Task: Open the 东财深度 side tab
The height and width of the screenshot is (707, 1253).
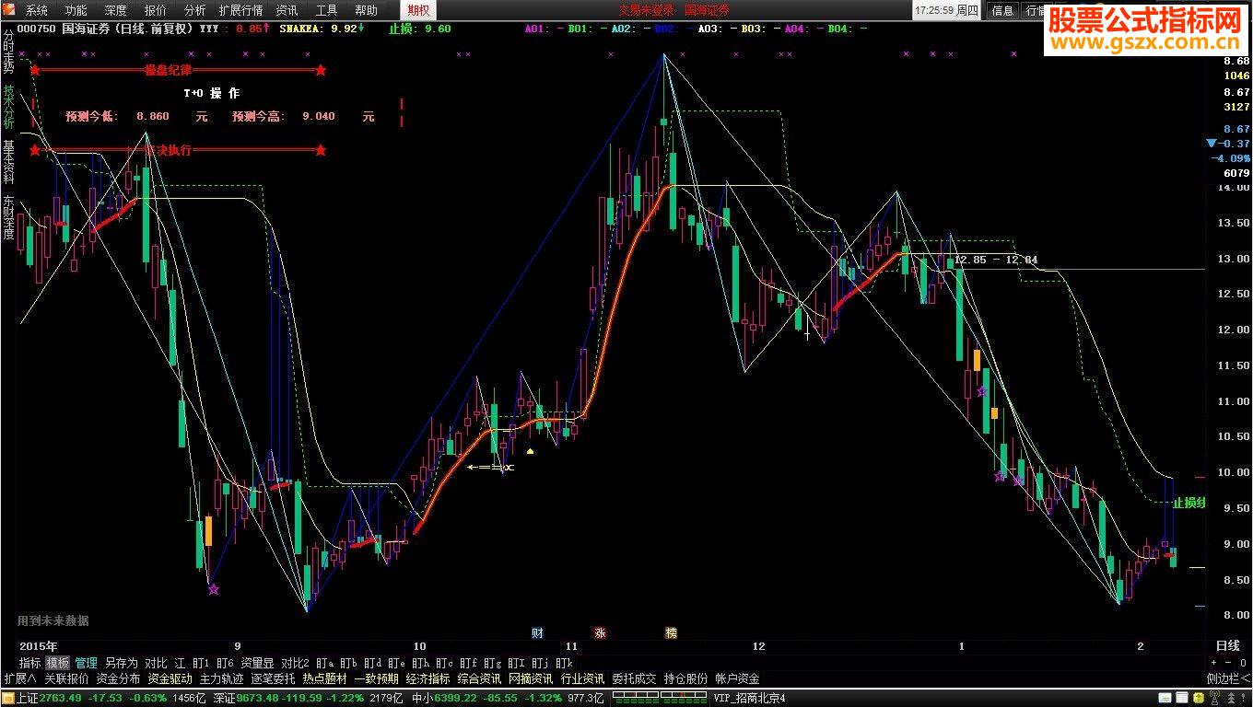Action: (x=8, y=217)
